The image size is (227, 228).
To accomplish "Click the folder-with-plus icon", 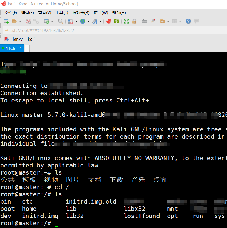I will point(162,21).
